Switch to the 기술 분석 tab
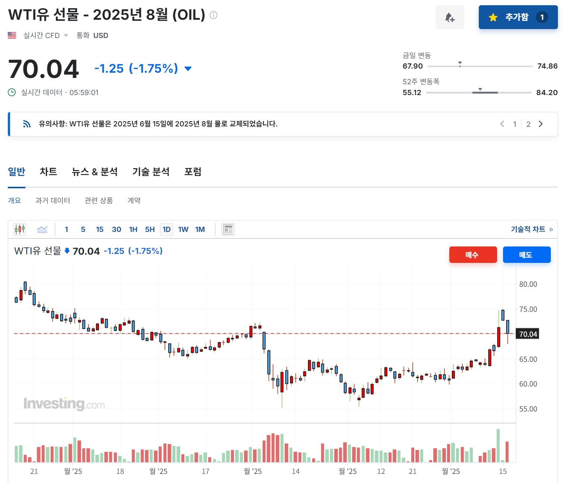 pyautogui.click(x=151, y=172)
